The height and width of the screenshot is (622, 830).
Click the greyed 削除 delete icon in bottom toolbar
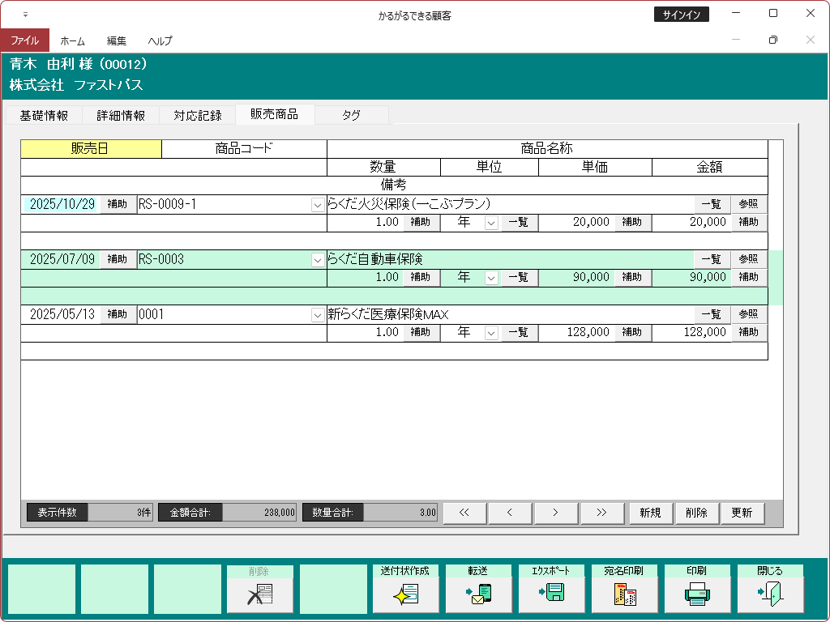click(259, 594)
